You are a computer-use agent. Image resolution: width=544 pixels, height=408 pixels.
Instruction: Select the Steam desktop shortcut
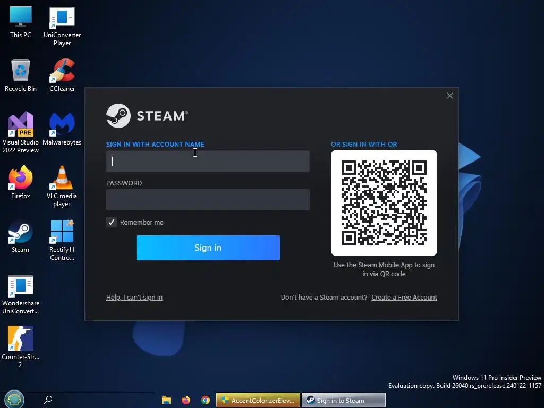click(21, 236)
